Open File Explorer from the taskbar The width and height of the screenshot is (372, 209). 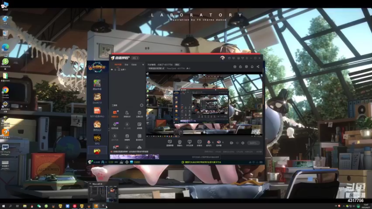pos(25,206)
